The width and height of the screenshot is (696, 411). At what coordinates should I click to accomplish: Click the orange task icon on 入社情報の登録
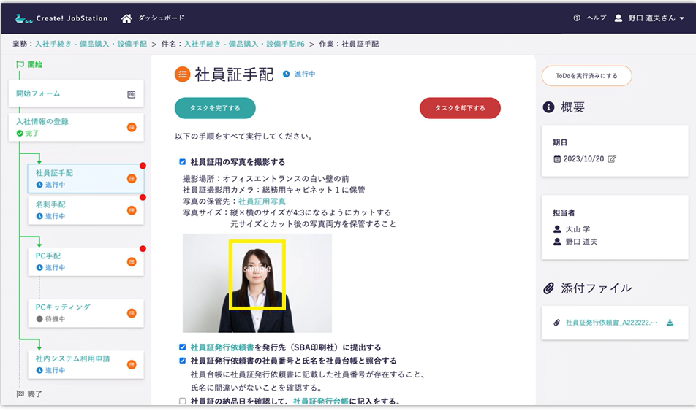point(132,127)
